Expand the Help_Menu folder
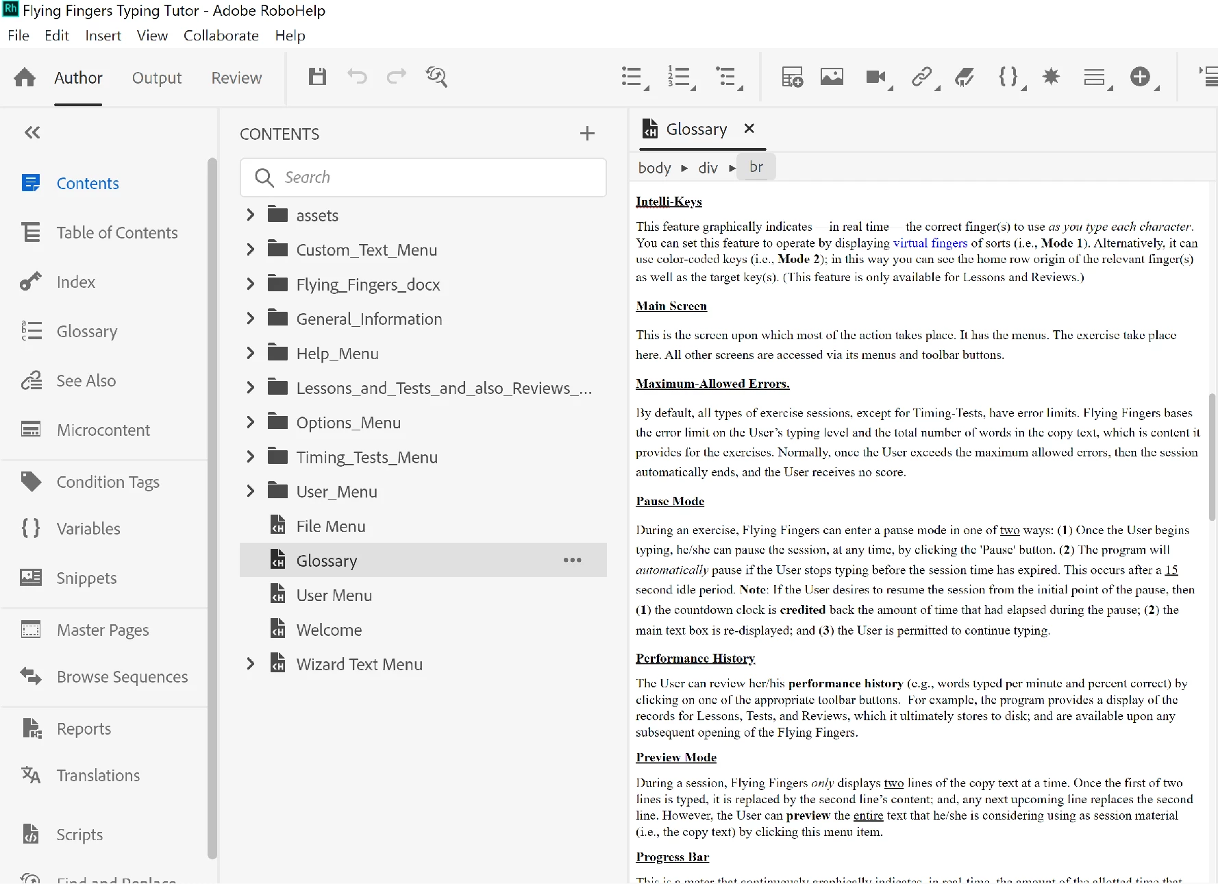1218x884 pixels. [x=250, y=353]
